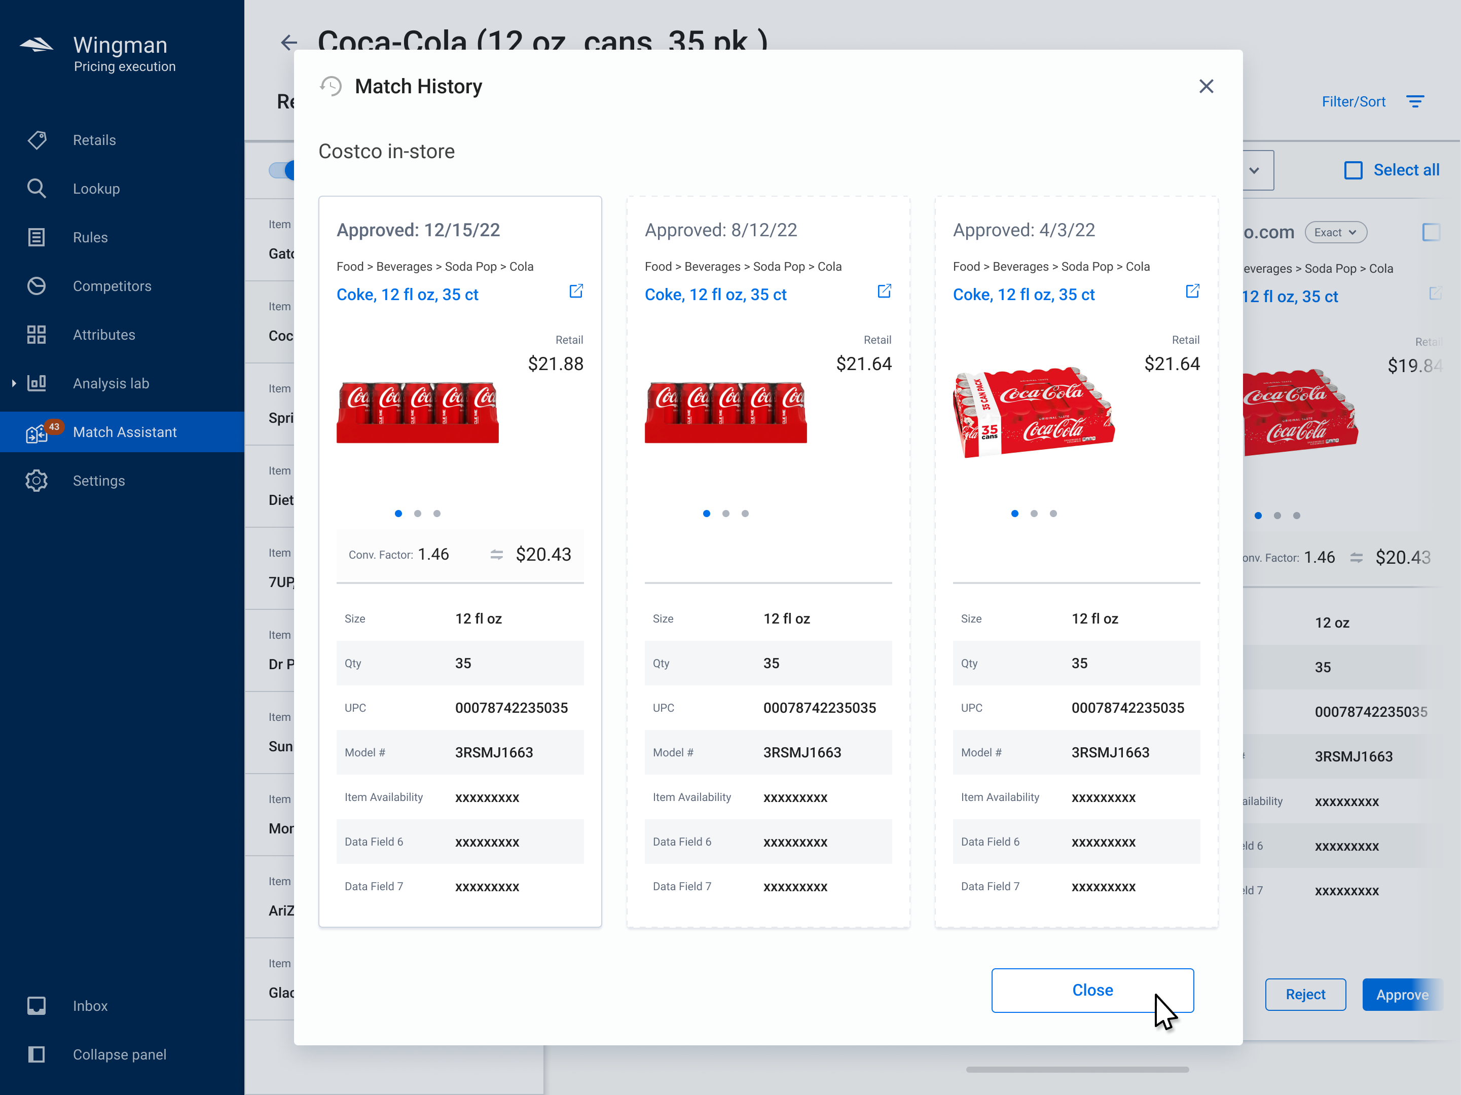Click the Match History clock icon
1461x1095 pixels.
click(x=331, y=87)
